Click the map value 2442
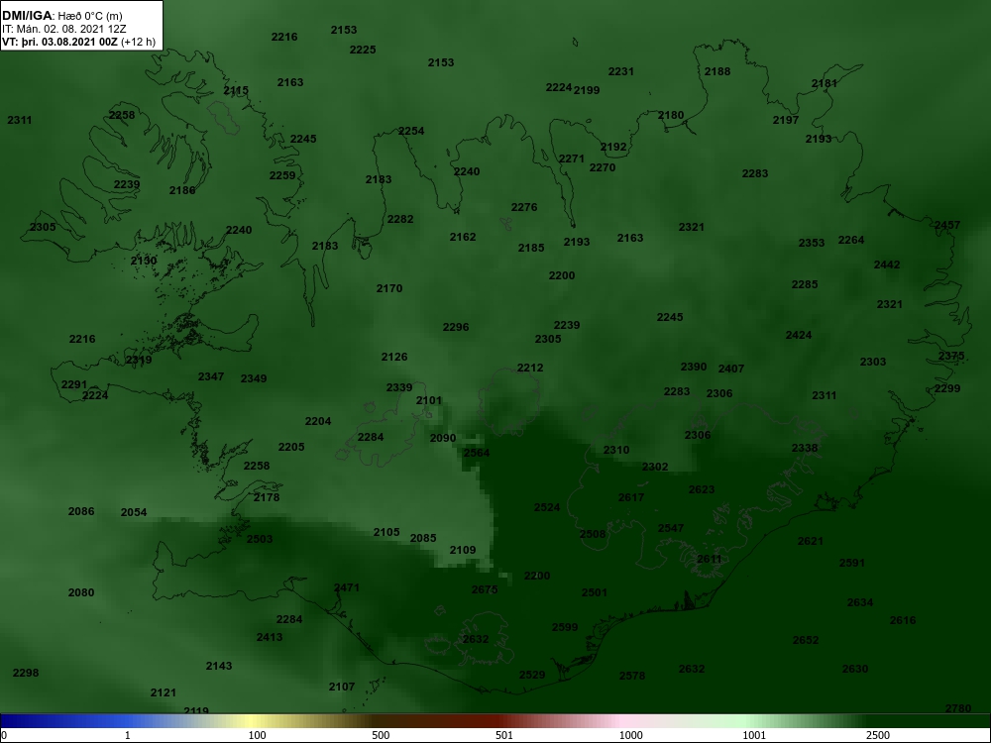The image size is (991, 743). point(887,265)
